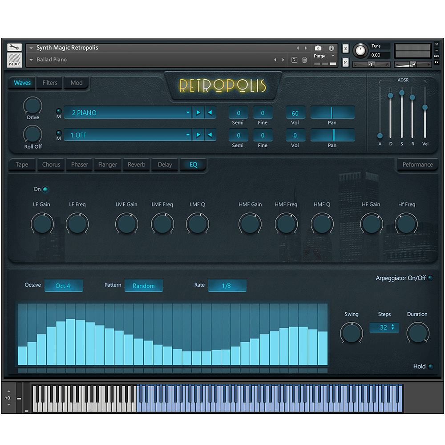This screenshot has width=445, height=445.
Task: Open the instrument info icon
Action: [331, 48]
